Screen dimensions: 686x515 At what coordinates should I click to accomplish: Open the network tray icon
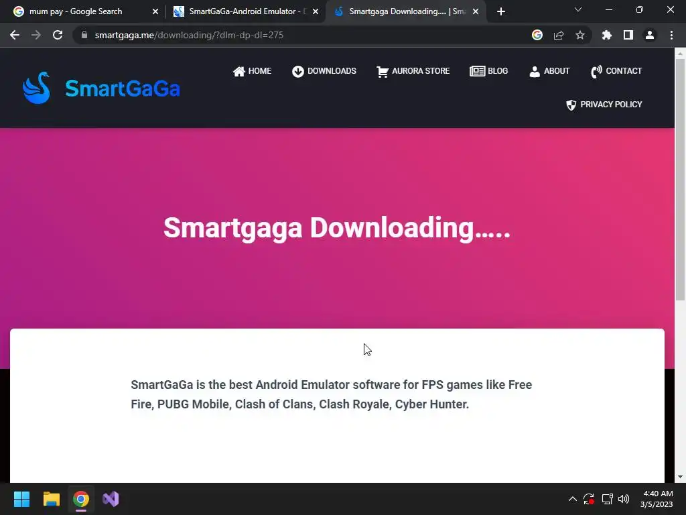point(607,499)
